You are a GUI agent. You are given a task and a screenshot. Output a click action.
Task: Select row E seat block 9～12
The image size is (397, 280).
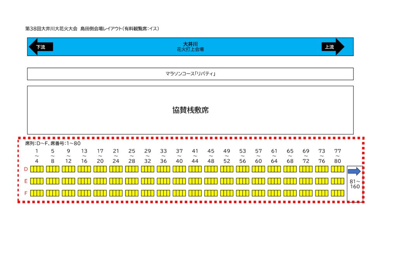[x=68, y=181]
